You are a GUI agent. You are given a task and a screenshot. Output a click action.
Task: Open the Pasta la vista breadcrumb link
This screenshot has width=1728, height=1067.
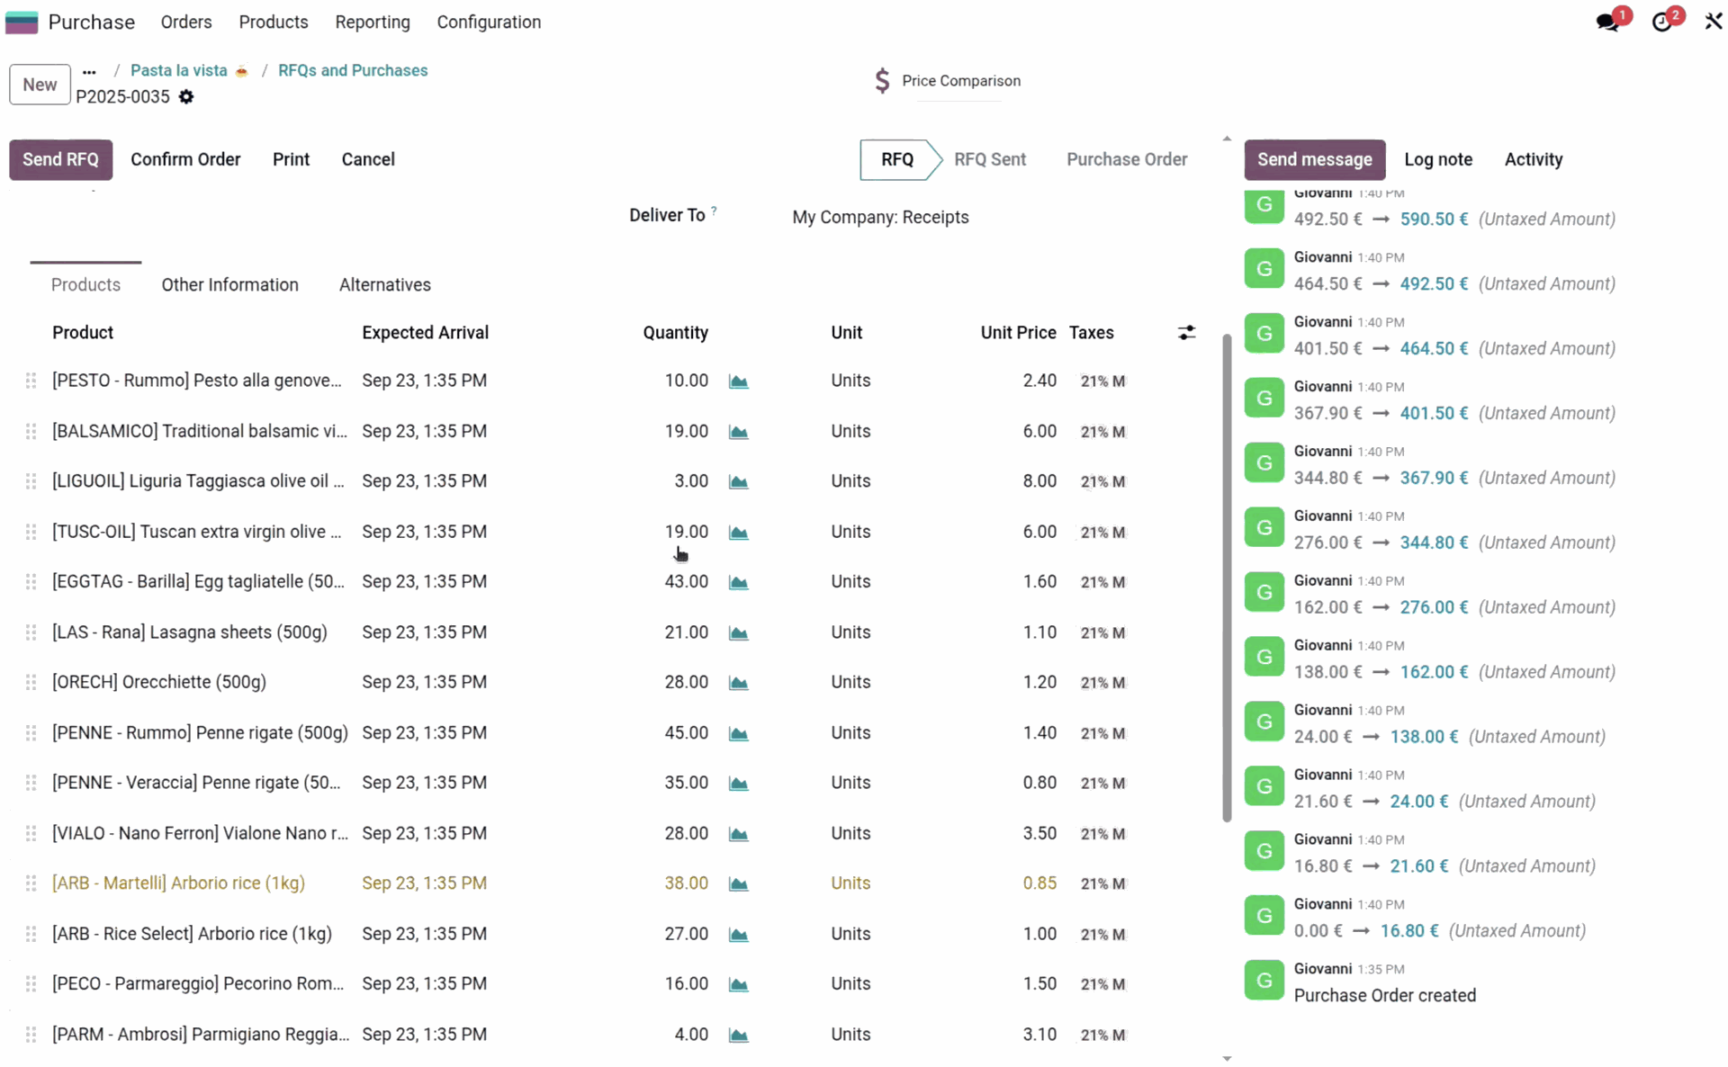[178, 70]
